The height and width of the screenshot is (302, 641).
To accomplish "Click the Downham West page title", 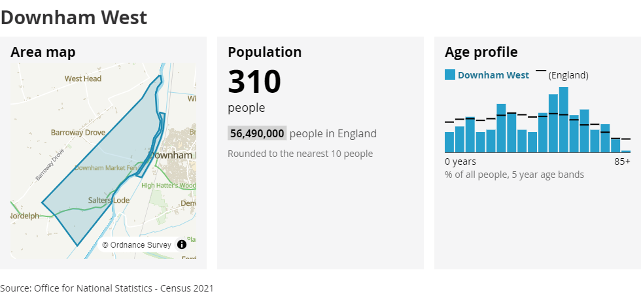I will tap(73, 18).
